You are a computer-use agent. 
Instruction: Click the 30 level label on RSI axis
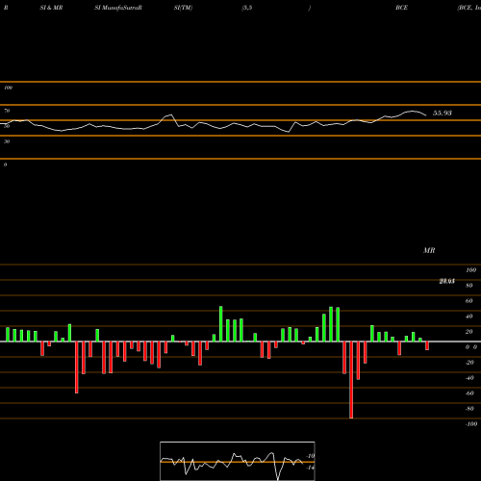pyautogui.click(x=7, y=141)
